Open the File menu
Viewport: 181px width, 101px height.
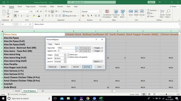3,6
